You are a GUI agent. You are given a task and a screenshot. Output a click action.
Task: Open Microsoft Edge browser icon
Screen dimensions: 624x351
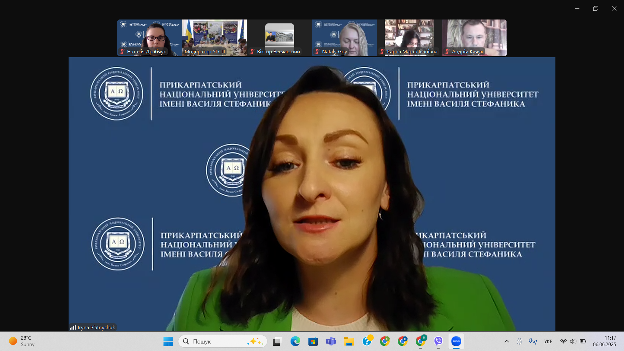coord(295,341)
